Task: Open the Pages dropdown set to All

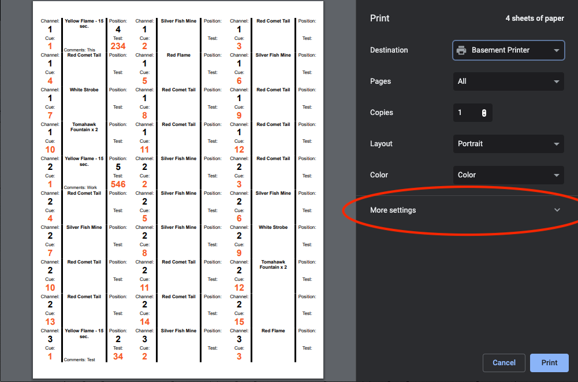Action: 508,81
